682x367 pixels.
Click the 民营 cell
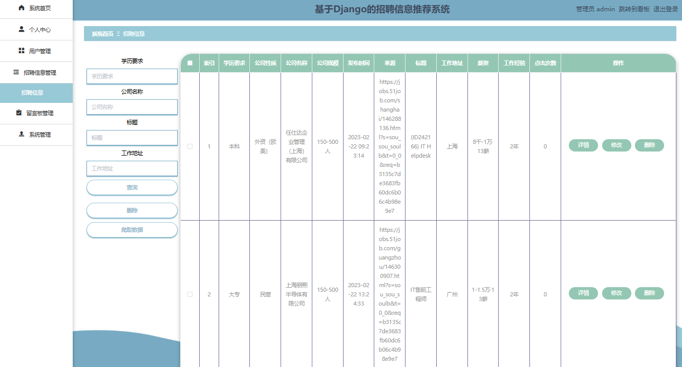[x=265, y=294]
